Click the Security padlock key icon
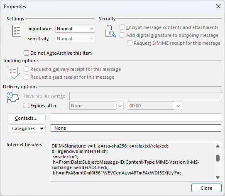 click(x=110, y=31)
